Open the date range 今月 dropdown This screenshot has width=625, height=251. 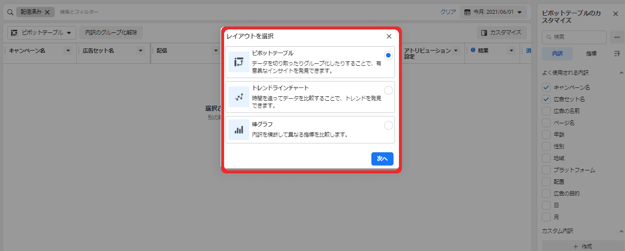click(493, 12)
